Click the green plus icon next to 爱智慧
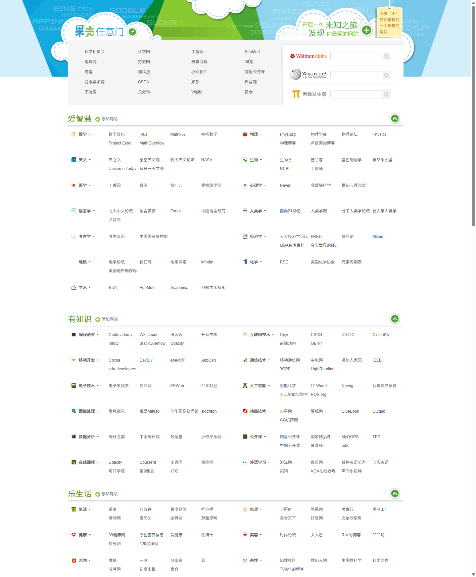Screen dimensions: 476x577 (x=98, y=119)
